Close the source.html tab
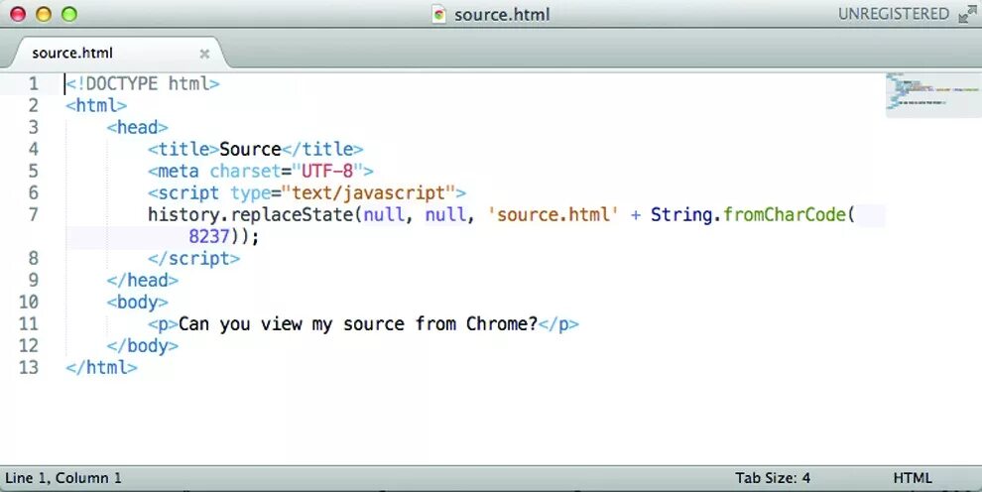Screen dimensions: 982x492 coord(204,54)
